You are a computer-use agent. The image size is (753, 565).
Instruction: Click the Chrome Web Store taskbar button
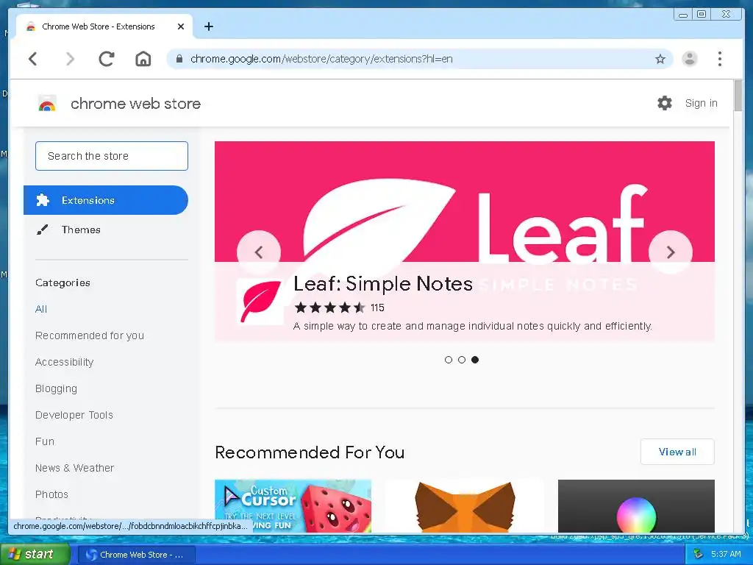point(136,555)
